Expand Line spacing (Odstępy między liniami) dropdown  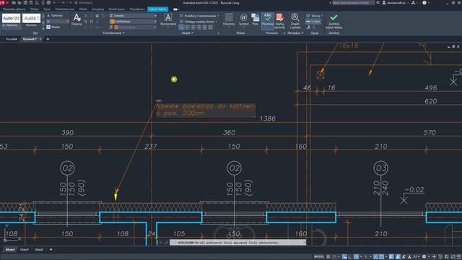[199, 22]
